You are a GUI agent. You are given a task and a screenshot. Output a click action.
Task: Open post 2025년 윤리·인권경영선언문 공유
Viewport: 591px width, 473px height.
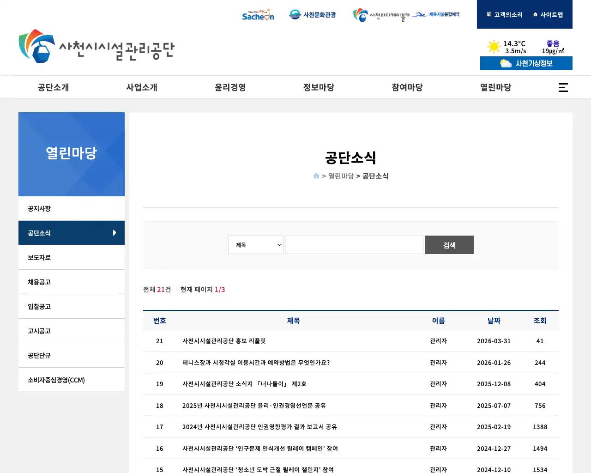(x=254, y=406)
